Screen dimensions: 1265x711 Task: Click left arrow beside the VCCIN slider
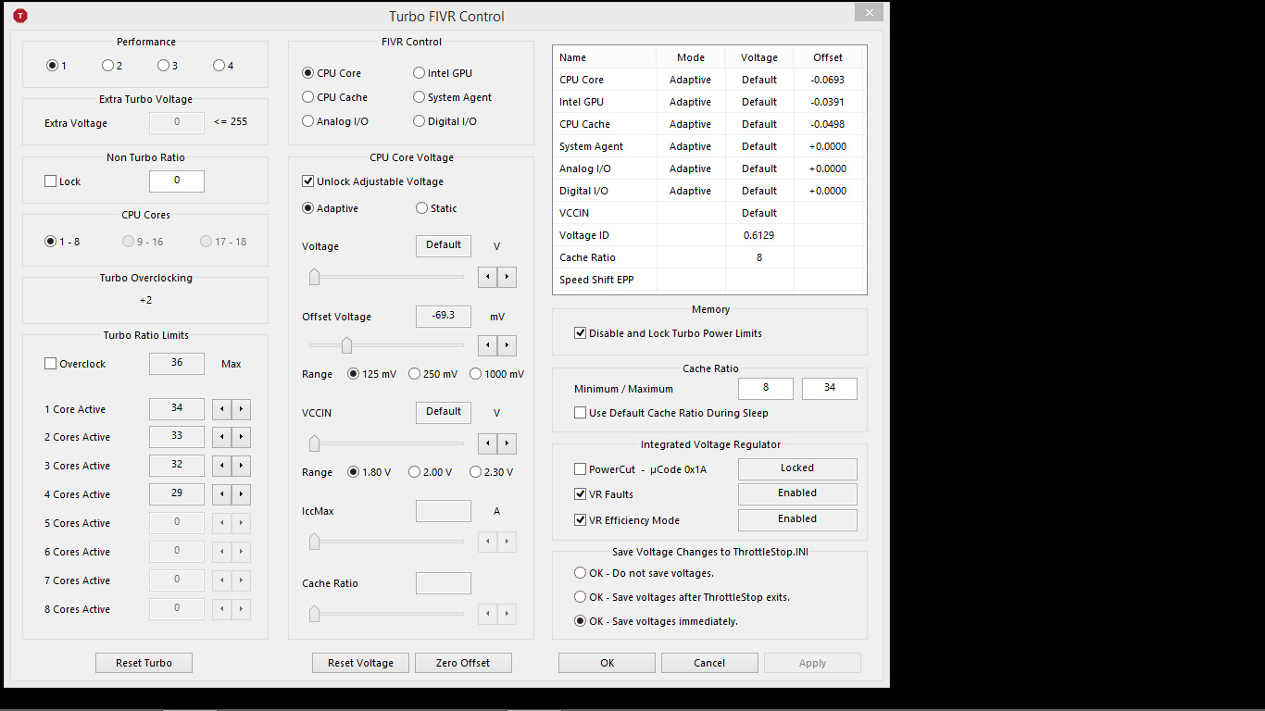pos(488,443)
